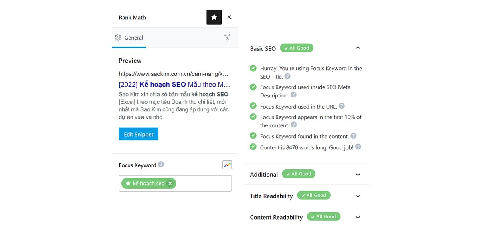Open the preview title link '[2022] Kế hoạch SEO'
This screenshot has height=234, width=481.
click(174, 85)
